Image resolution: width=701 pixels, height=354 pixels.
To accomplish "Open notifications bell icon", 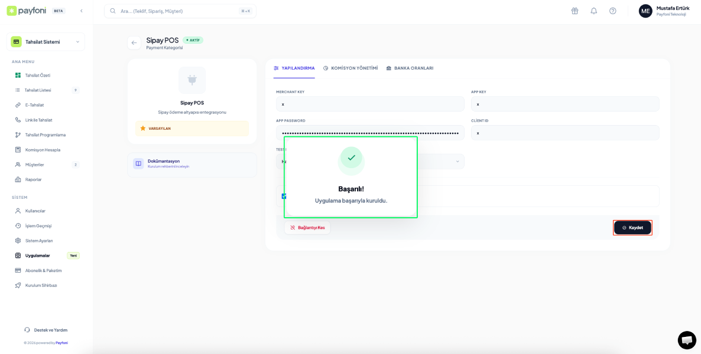I will (593, 11).
